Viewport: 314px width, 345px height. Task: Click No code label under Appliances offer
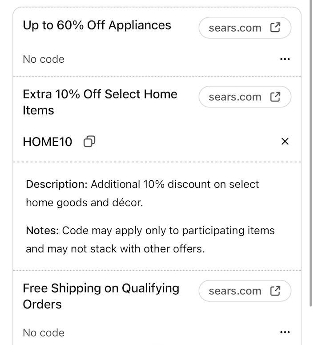tap(44, 59)
